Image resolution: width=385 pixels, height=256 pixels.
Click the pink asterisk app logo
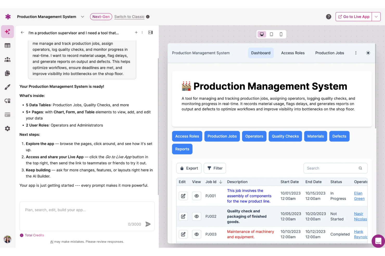pyautogui.click(x=8, y=17)
